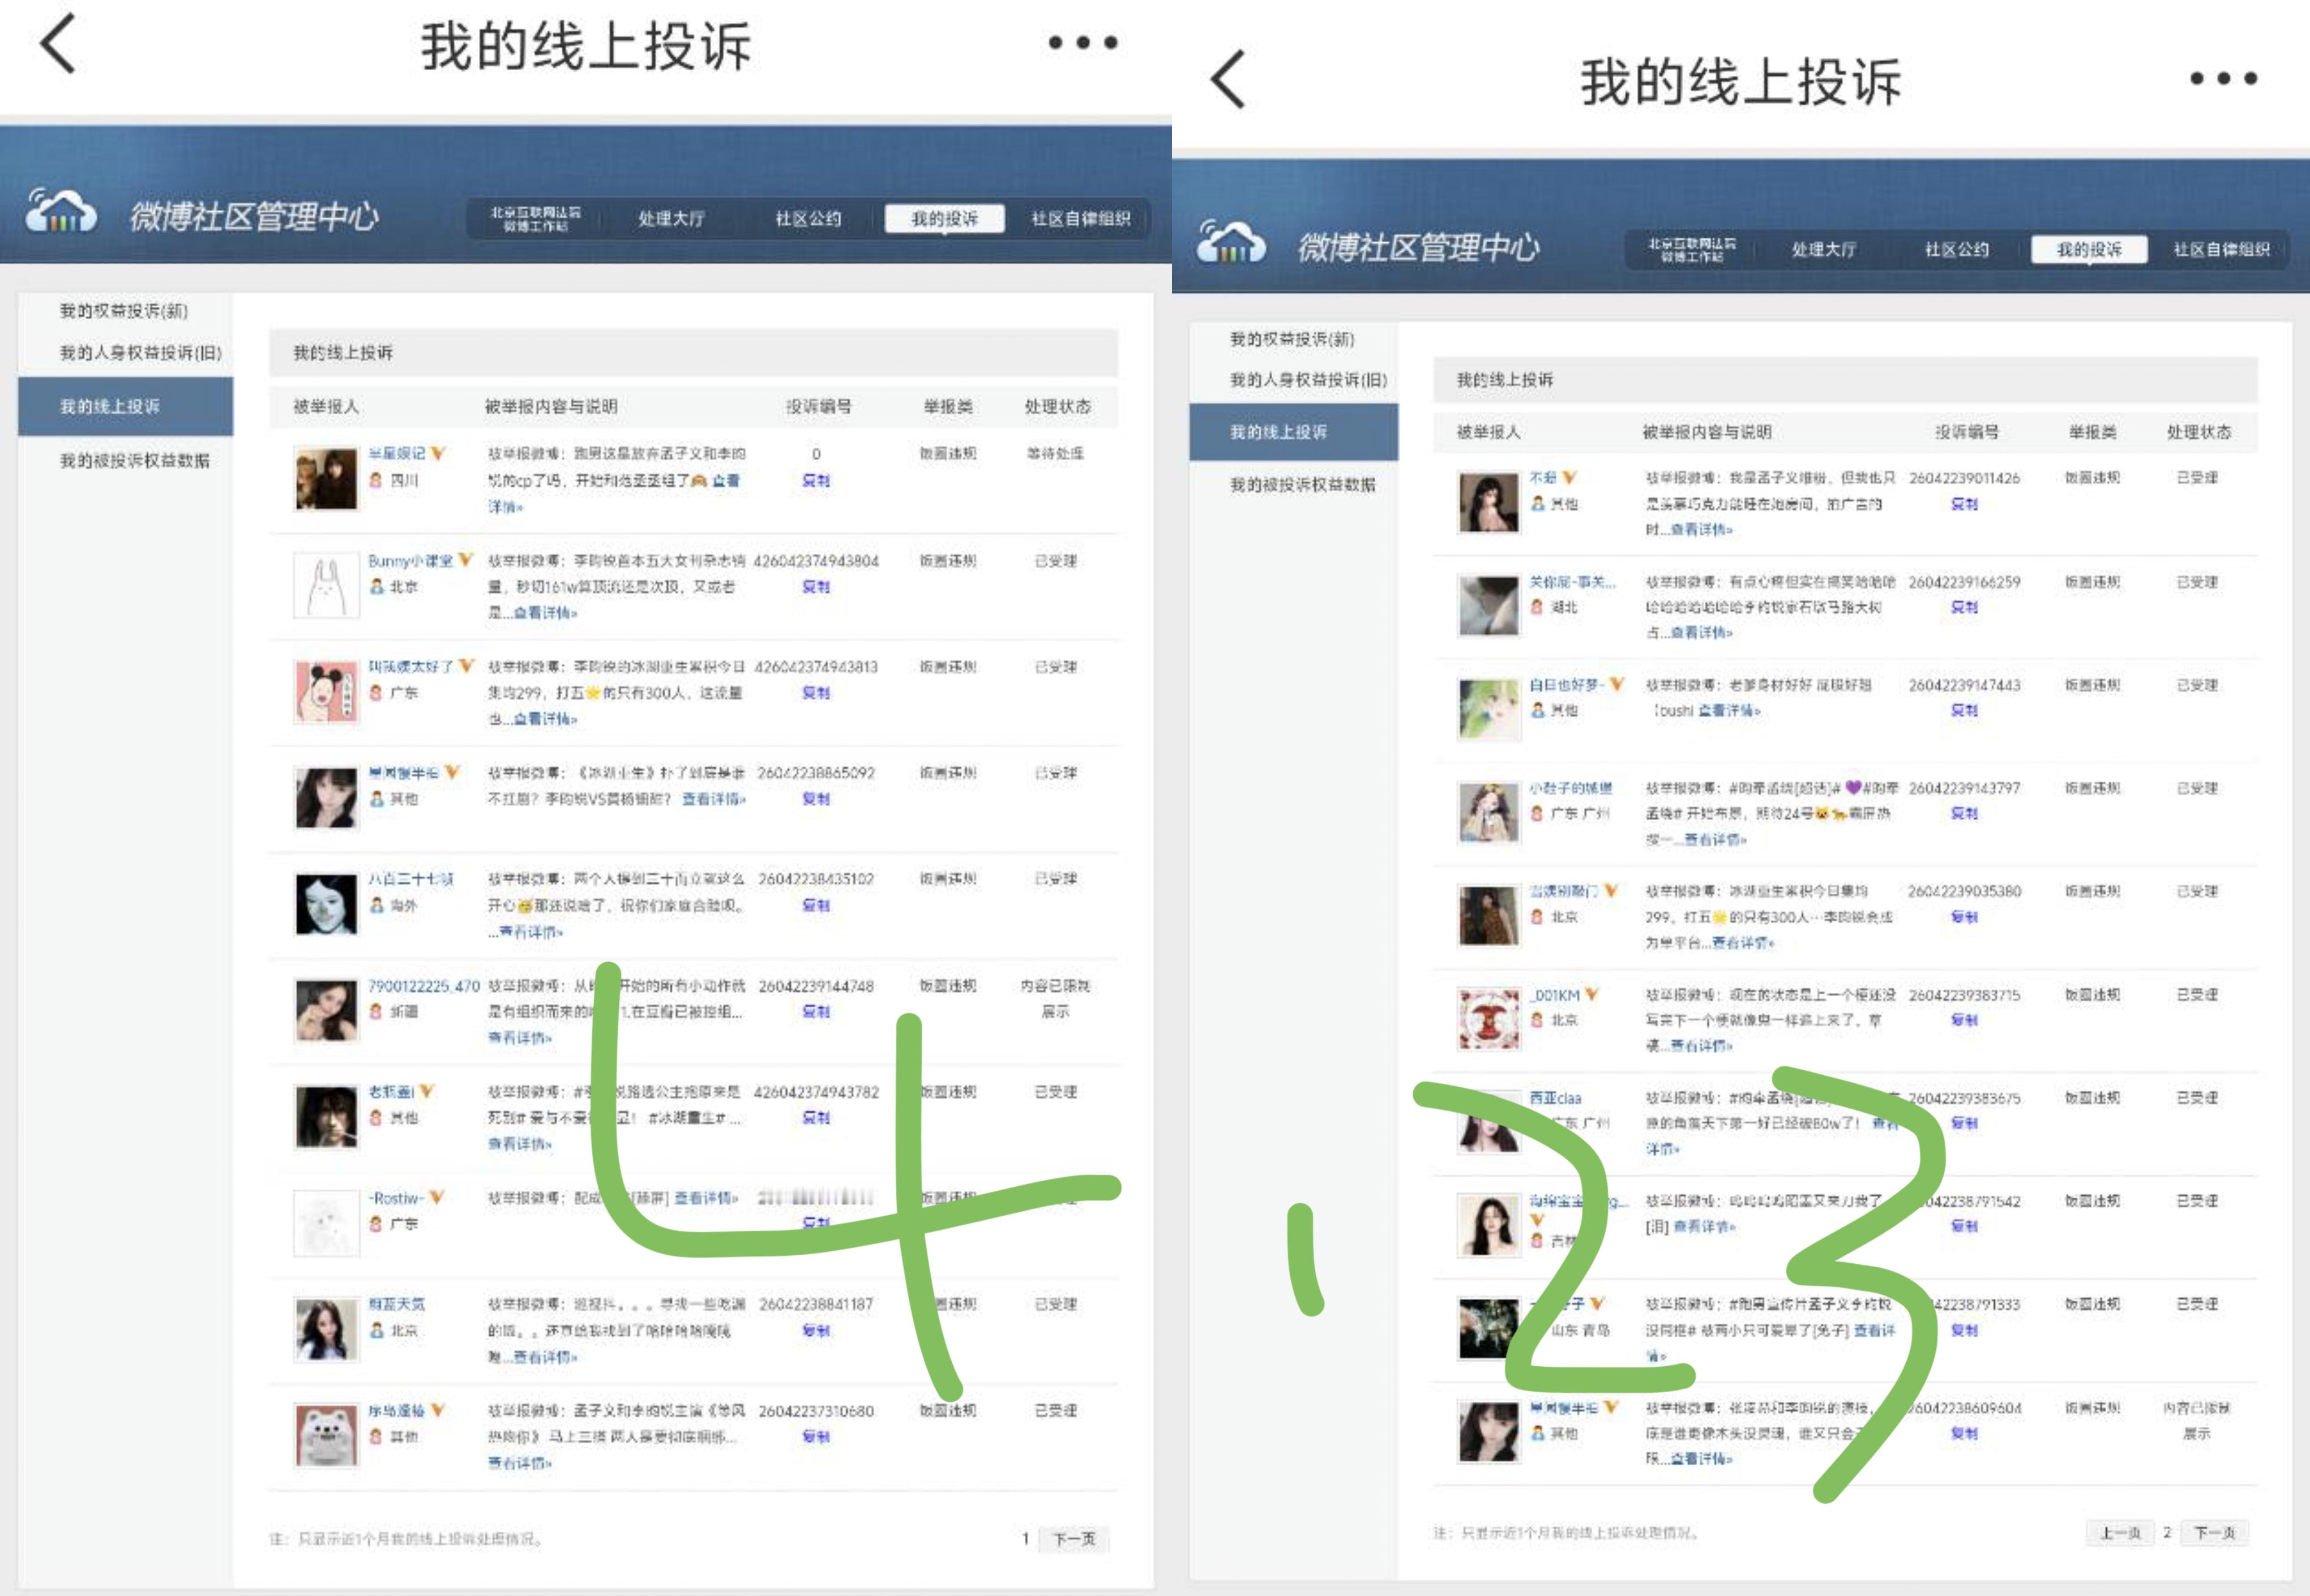Click 复制 for complaint 26042239011426
The width and height of the screenshot is (2310, 1596).
[x=1964, y=504]
